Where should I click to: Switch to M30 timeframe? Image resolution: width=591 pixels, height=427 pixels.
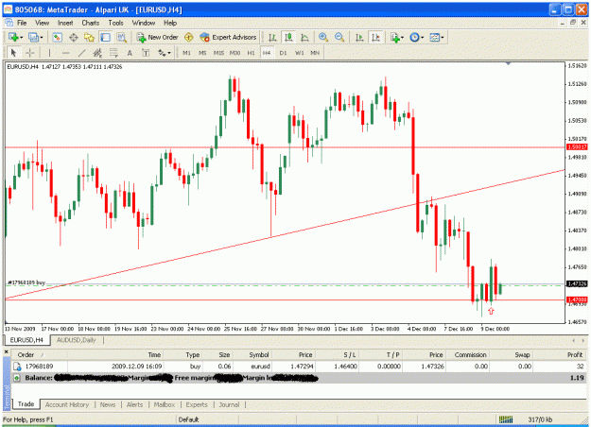coord(235,53)
